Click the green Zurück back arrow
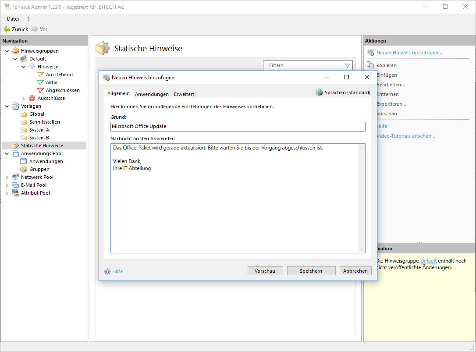Viewport: 476px width, 352px height. tap(7, 29)
